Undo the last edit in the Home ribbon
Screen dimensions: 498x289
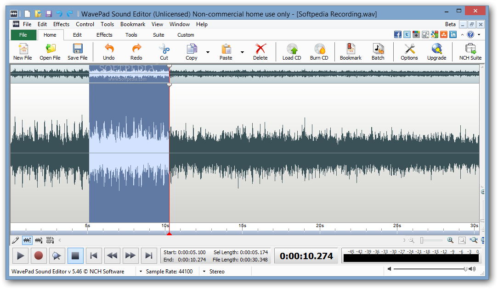[x=108, y=52]
